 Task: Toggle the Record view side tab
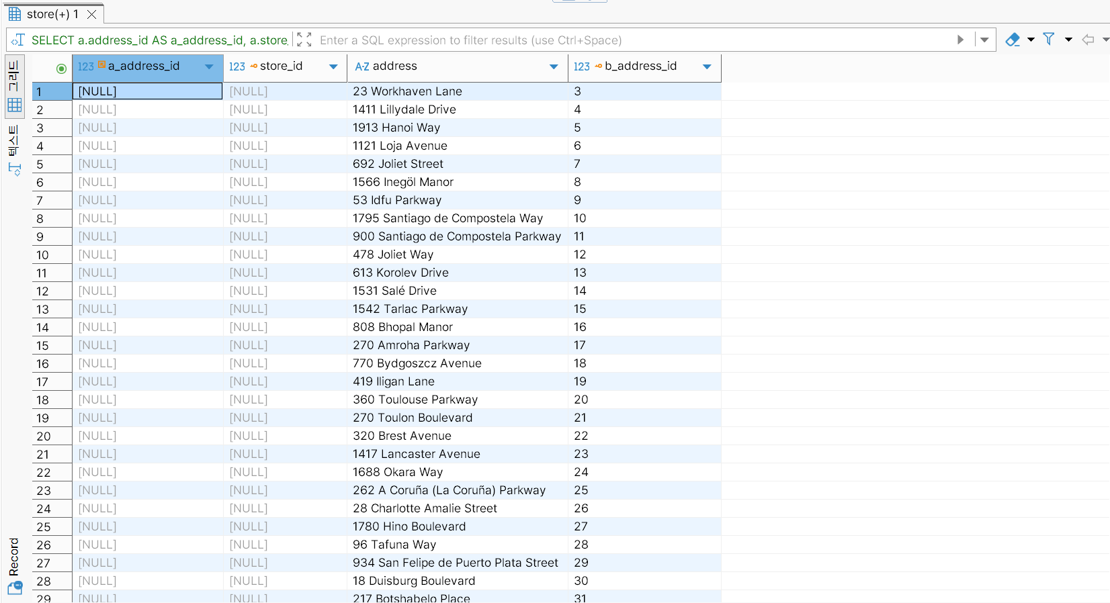[14, 557]
